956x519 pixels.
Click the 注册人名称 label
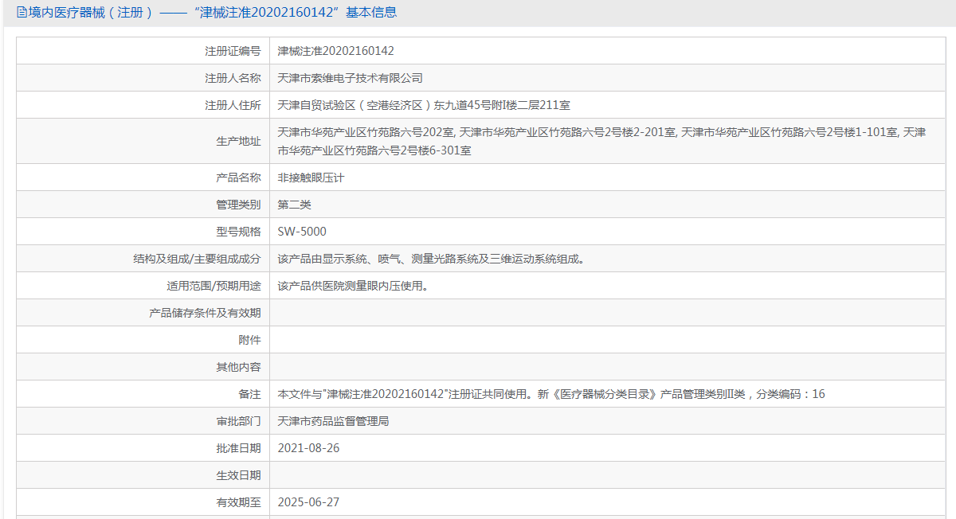click(x=233, y=78)
